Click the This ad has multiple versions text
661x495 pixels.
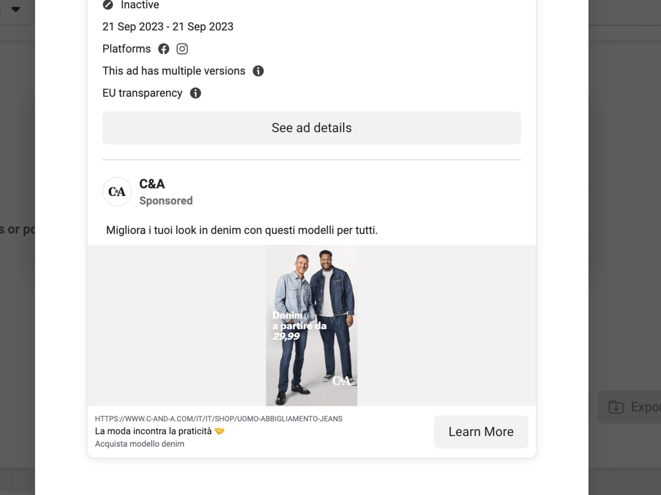click(174, 71)
